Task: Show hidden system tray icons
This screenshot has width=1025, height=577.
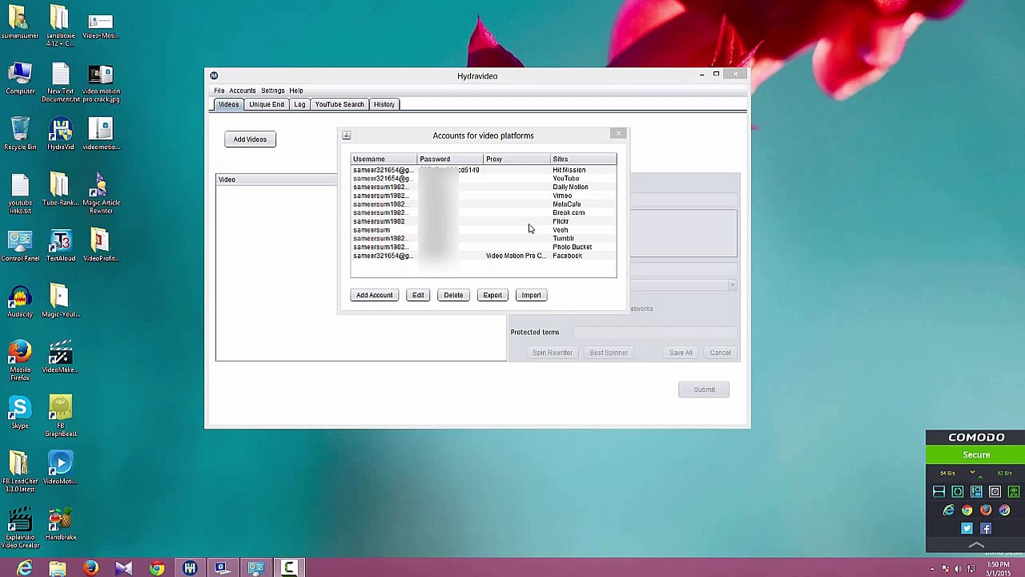Action: click(931, 569)
